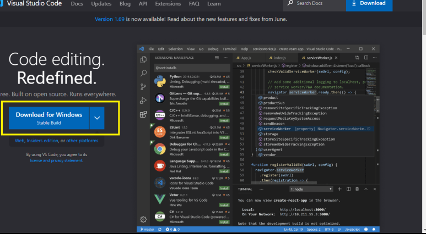Open the File menu in the editor screenshot
426x234 pixels.
coord(151,49)
